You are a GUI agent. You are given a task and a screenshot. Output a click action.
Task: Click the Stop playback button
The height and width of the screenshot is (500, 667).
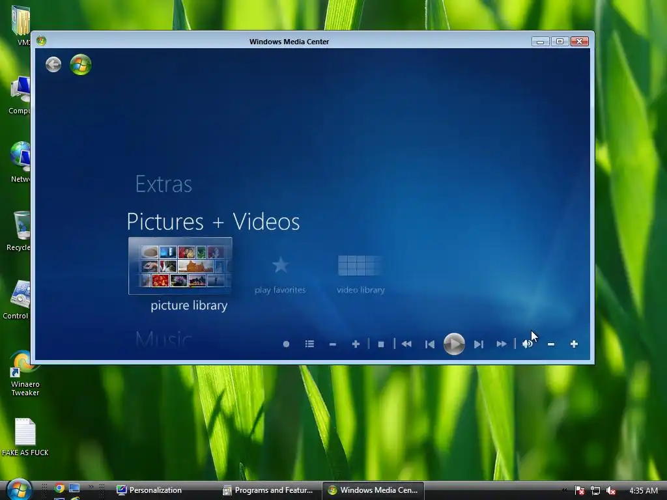coord(381,344)
